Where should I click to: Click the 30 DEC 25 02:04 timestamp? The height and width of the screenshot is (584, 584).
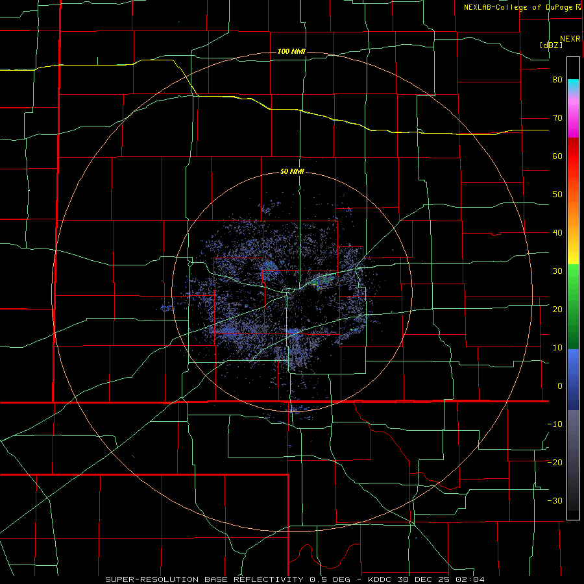pos(443,579)
